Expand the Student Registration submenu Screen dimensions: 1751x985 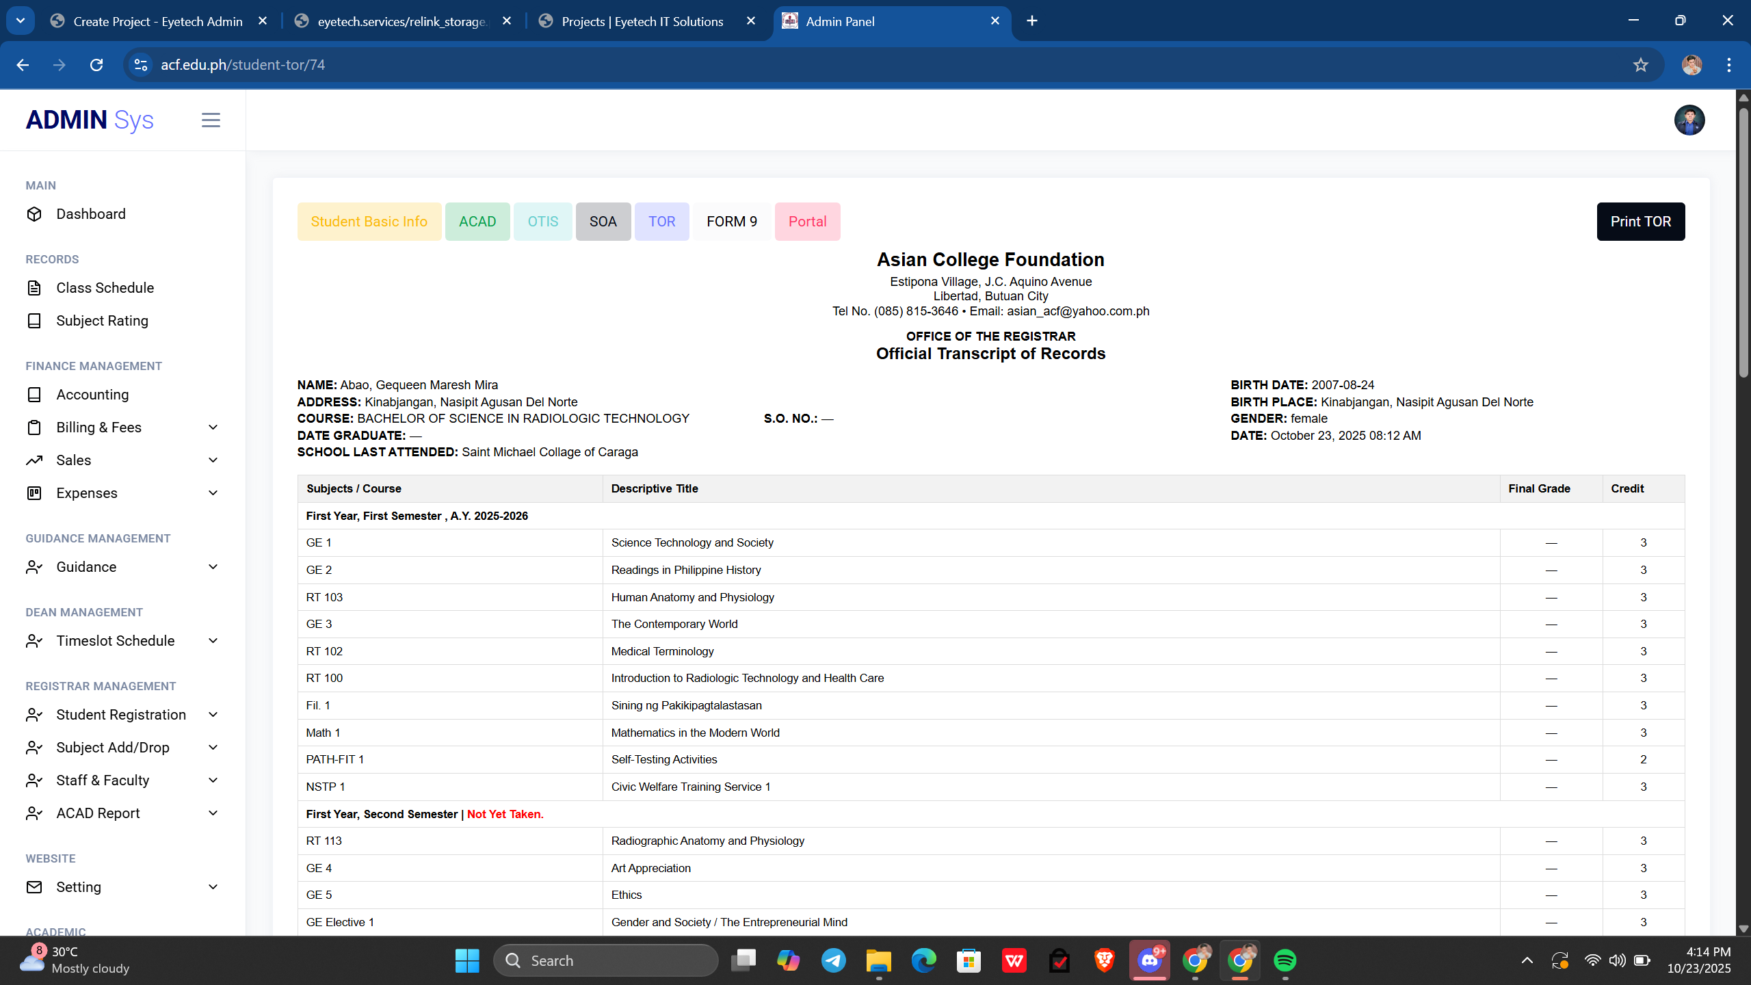[213, 715]
